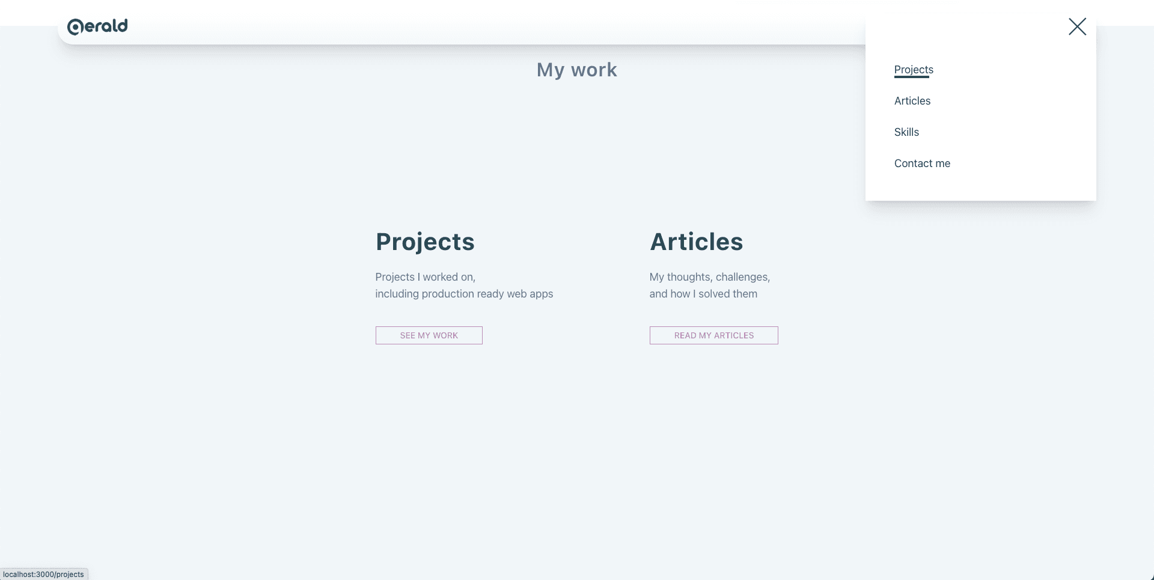Screen dimensions: 1154x580
Task: Go to Skills in the navigation menu
Action: [906, 132]
